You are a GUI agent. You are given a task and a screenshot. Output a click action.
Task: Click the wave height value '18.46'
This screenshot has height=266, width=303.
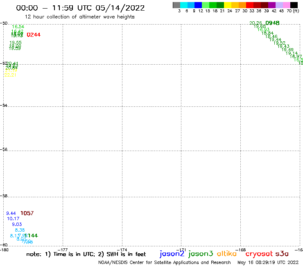pyautogui.click(x=271, y=36)
